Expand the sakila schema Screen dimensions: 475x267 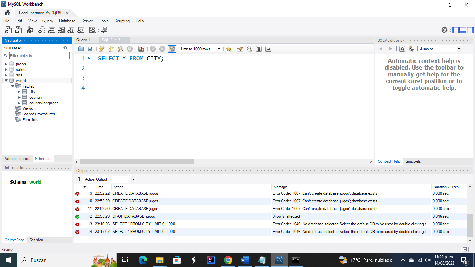pyautogui.click(x=6, y=70)
